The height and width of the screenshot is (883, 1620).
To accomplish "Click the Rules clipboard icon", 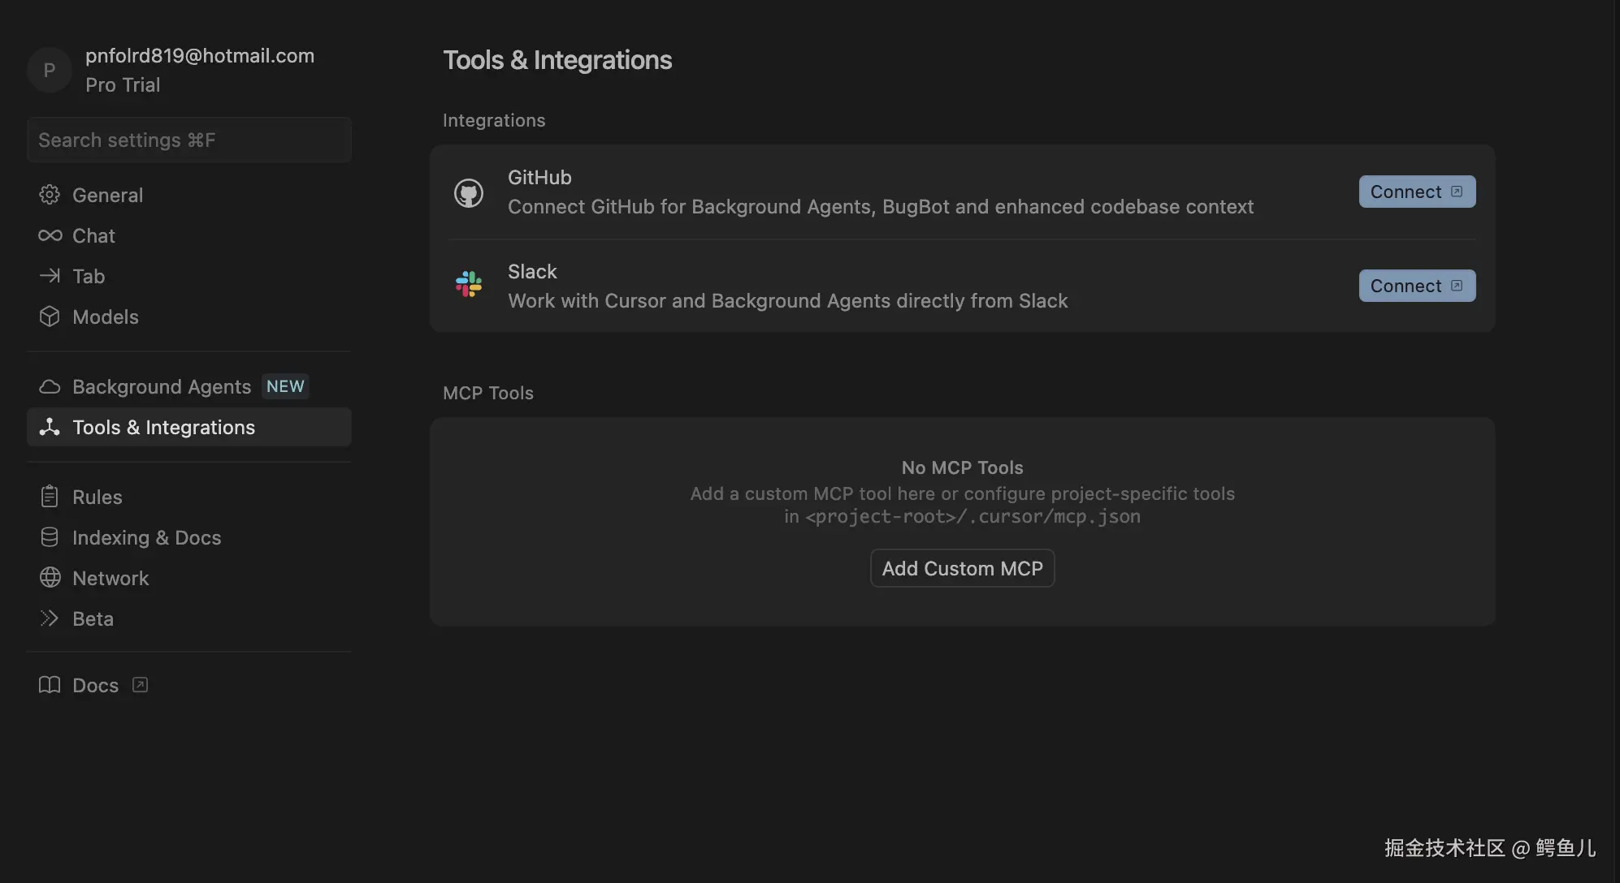I will (x=50, y=497).
